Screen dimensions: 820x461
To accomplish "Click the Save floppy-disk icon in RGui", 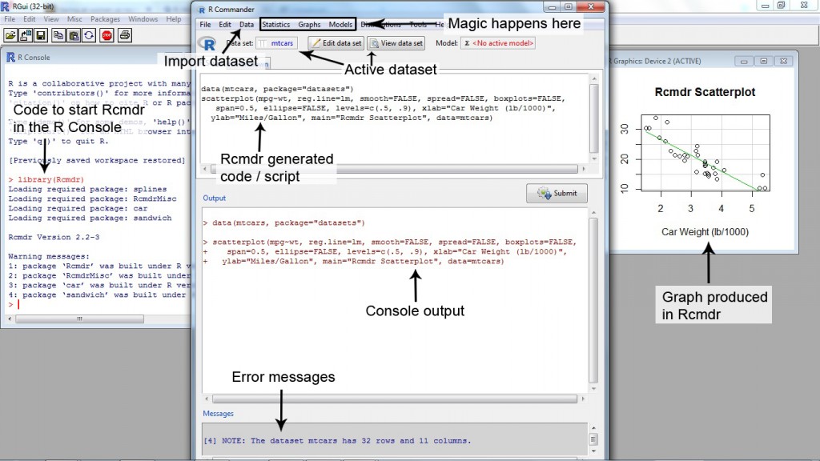I will click(41, 35).
